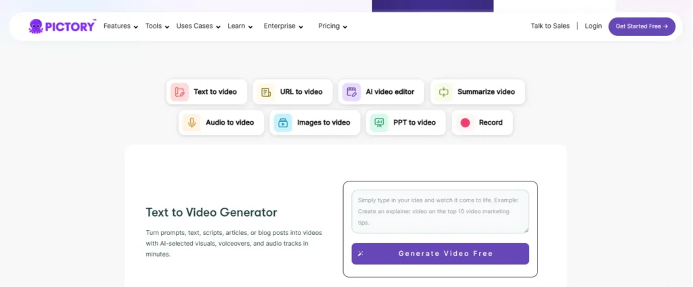The image size is (693, 287).
Task: Click the 'Turn prompts, text, scripts' description
Action: pos(233,244)
